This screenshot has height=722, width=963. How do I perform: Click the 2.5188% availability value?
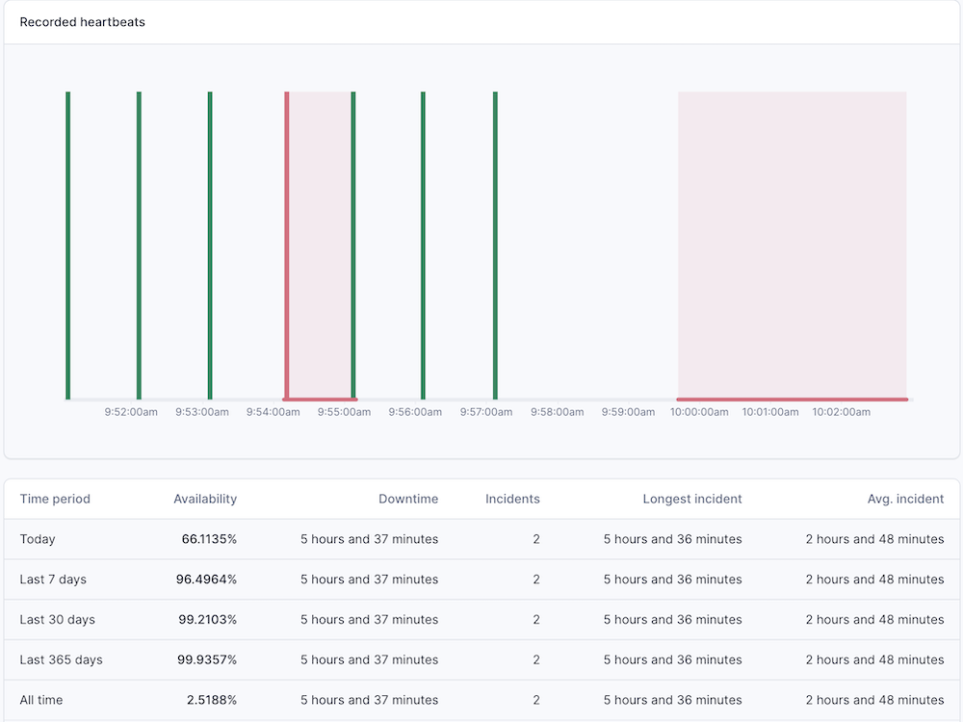[x=212, y=700]
